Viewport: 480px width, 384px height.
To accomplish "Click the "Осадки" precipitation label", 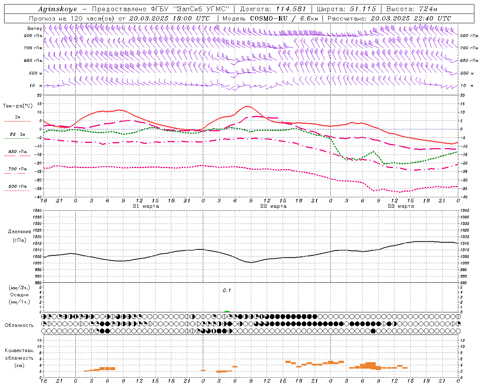I will coord(19,295).
